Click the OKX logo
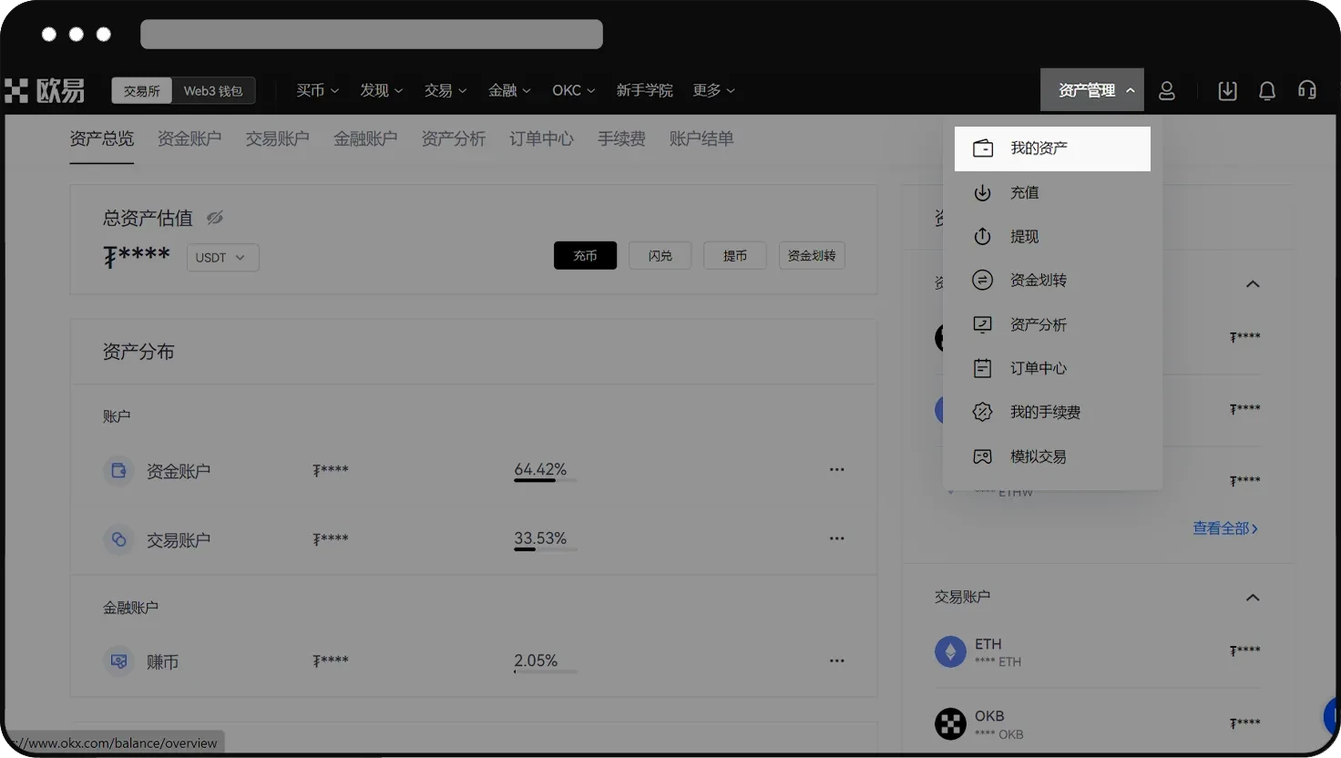This screenshot has width=1341, height=758. tap(45, 91)
